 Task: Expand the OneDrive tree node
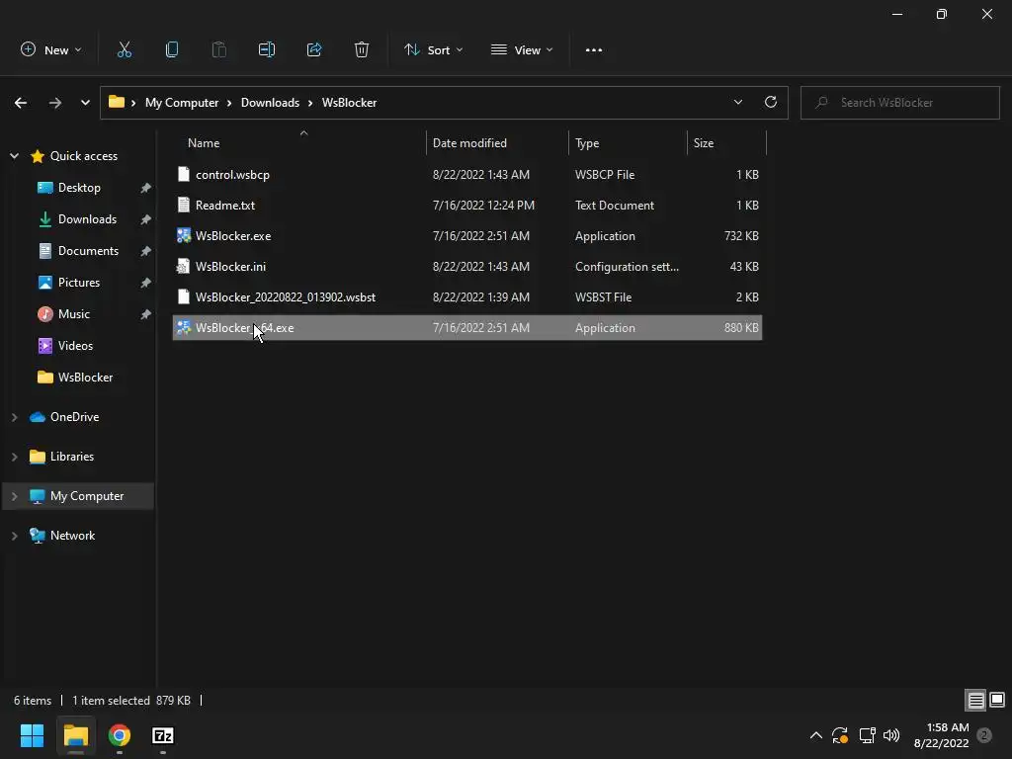(x=14, y=418)
